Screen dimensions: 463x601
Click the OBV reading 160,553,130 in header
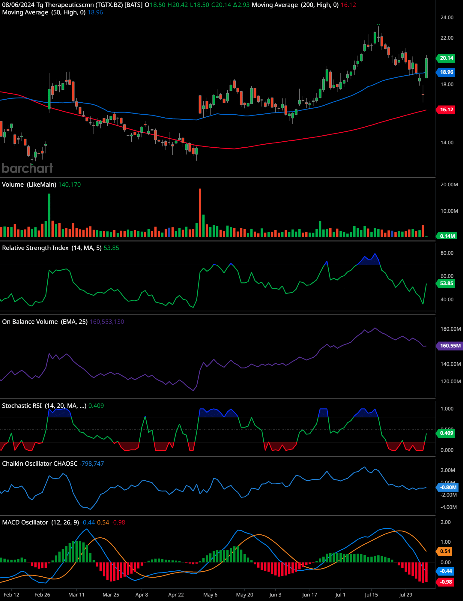pos(107,322)
